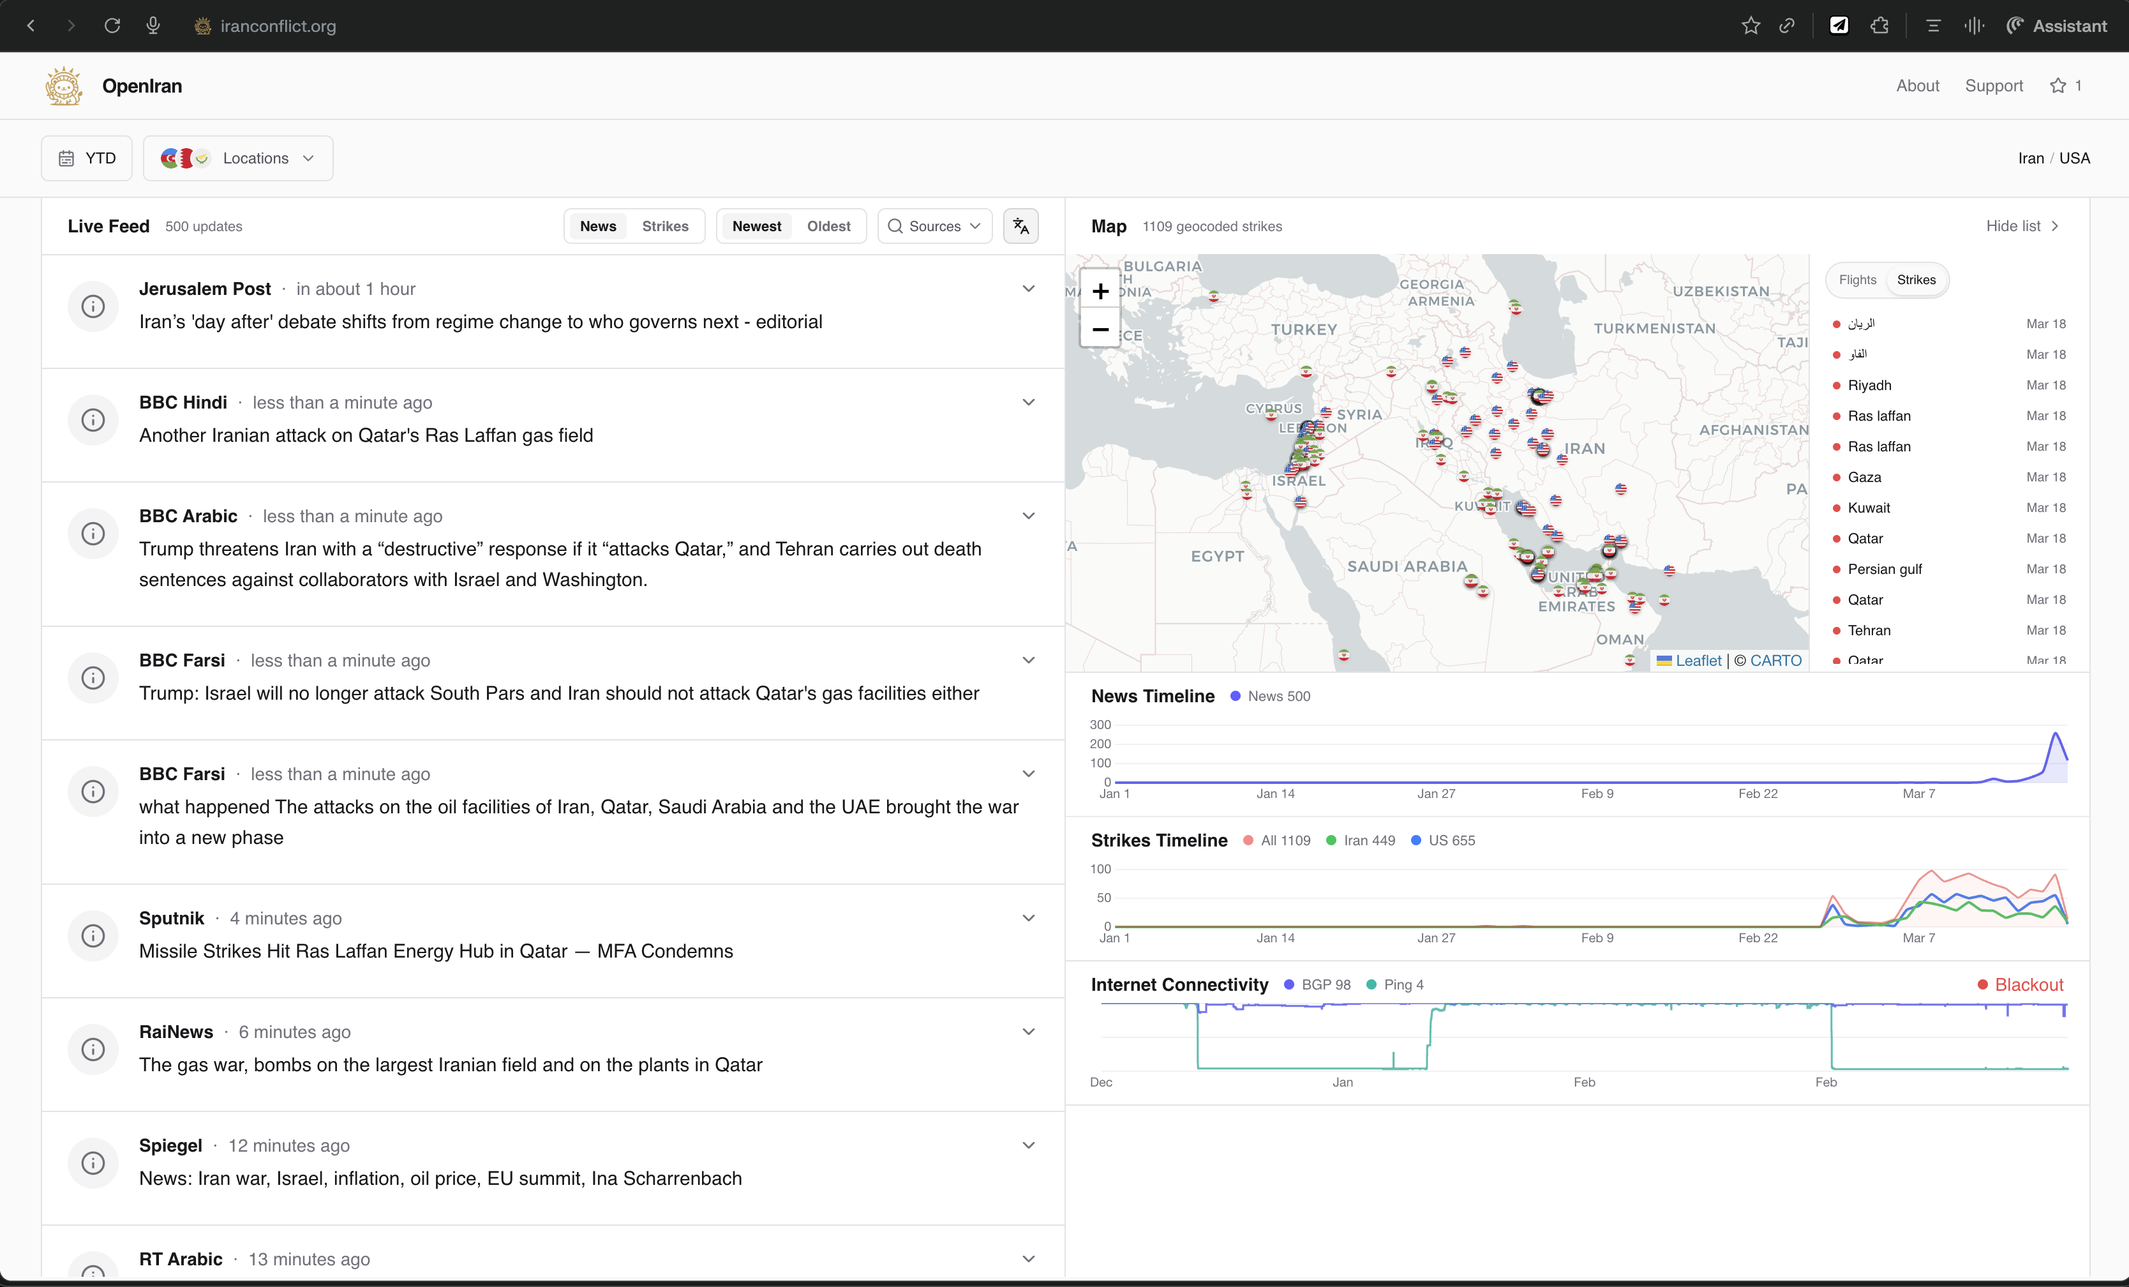Switch sorting to Oldest

pos(828,225)
